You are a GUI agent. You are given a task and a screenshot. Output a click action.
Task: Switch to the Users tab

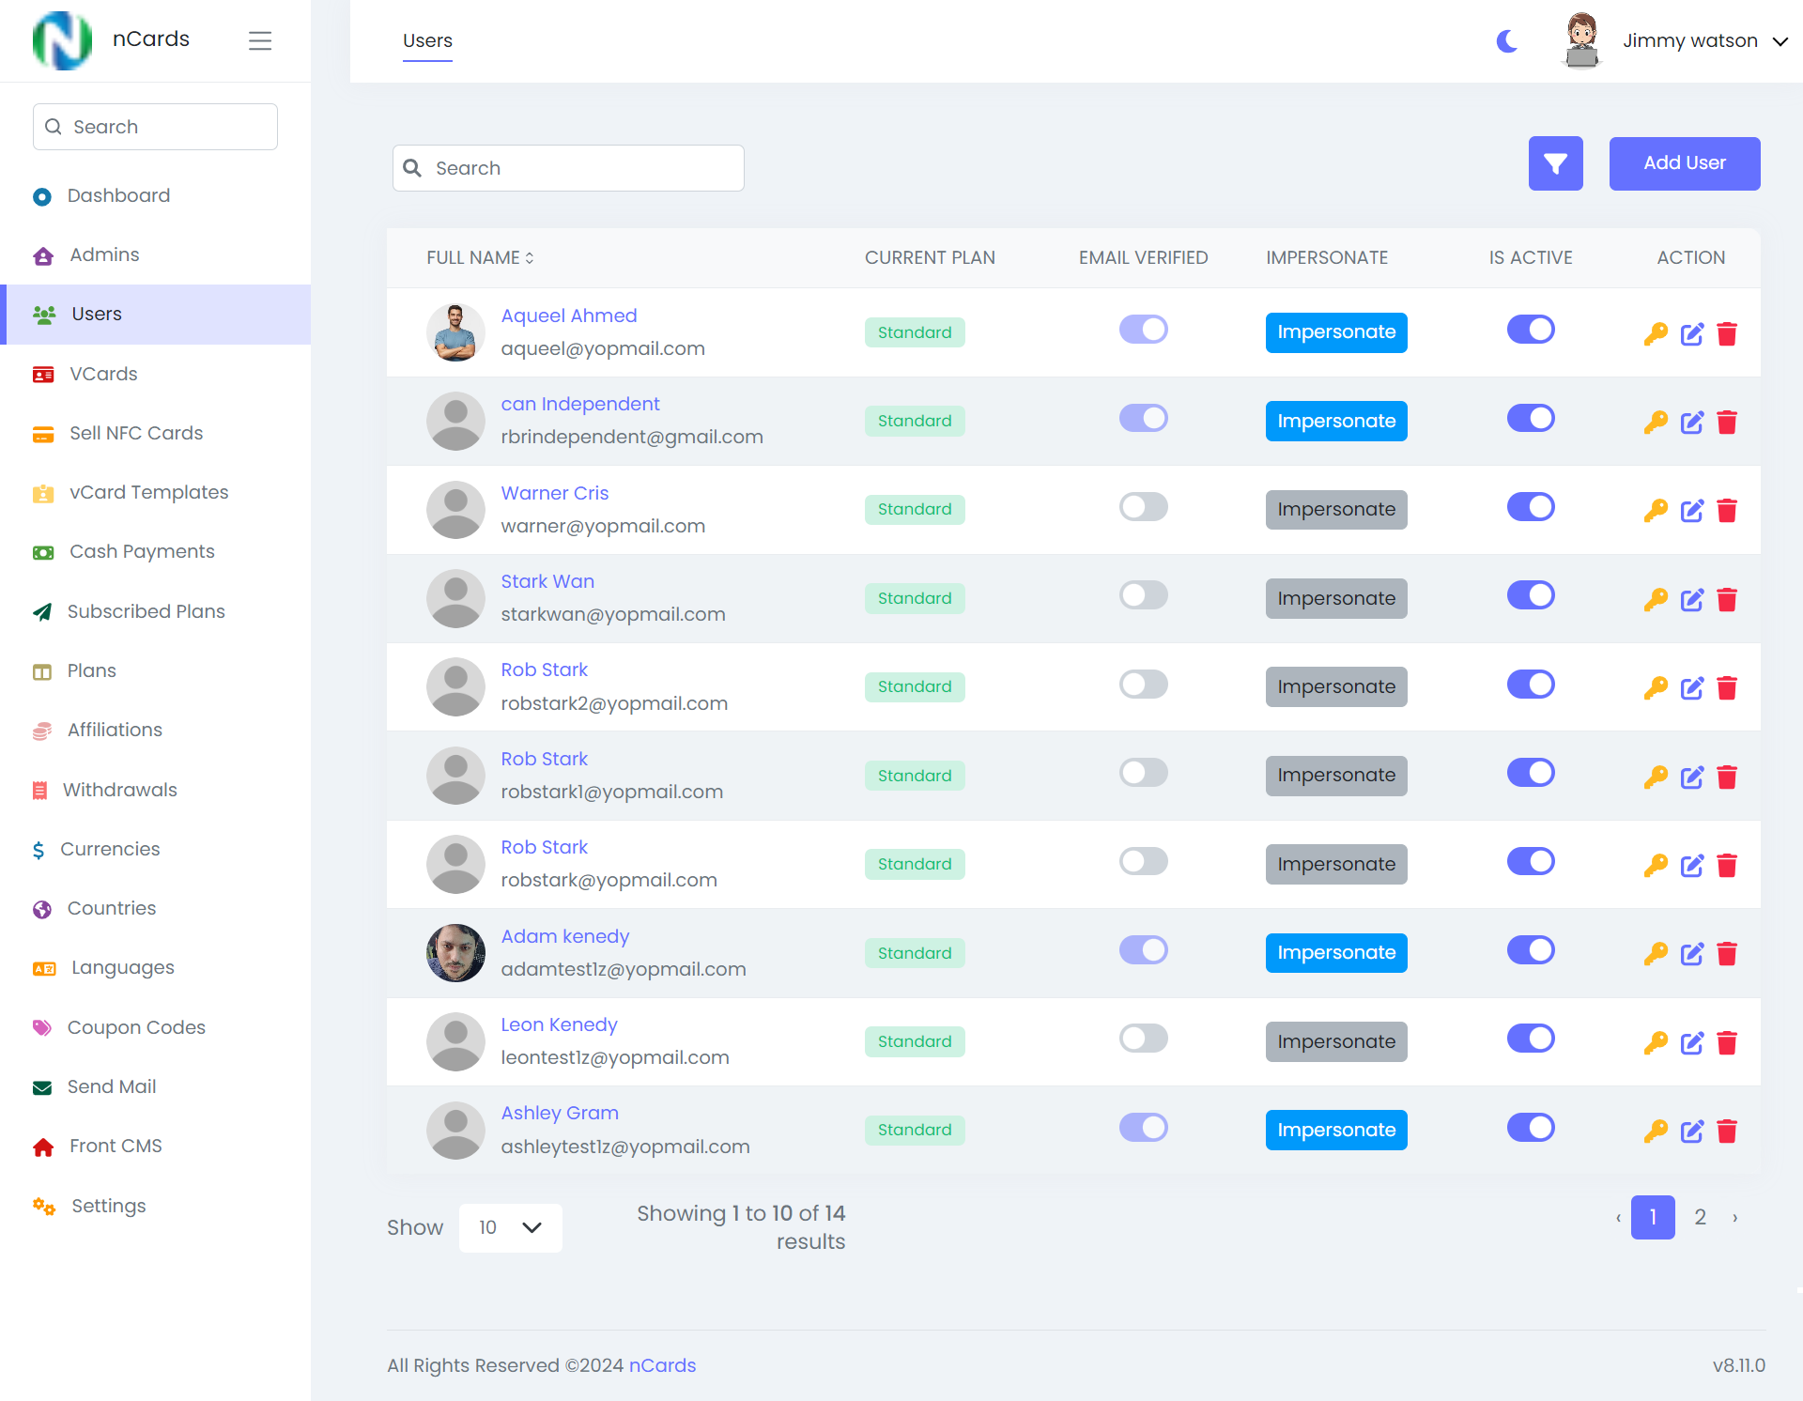427,40
